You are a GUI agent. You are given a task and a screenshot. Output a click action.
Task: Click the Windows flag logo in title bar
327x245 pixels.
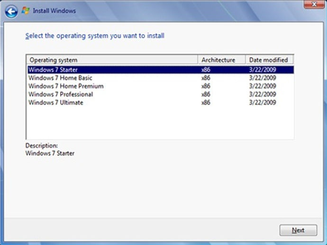[x=26, y=10]
